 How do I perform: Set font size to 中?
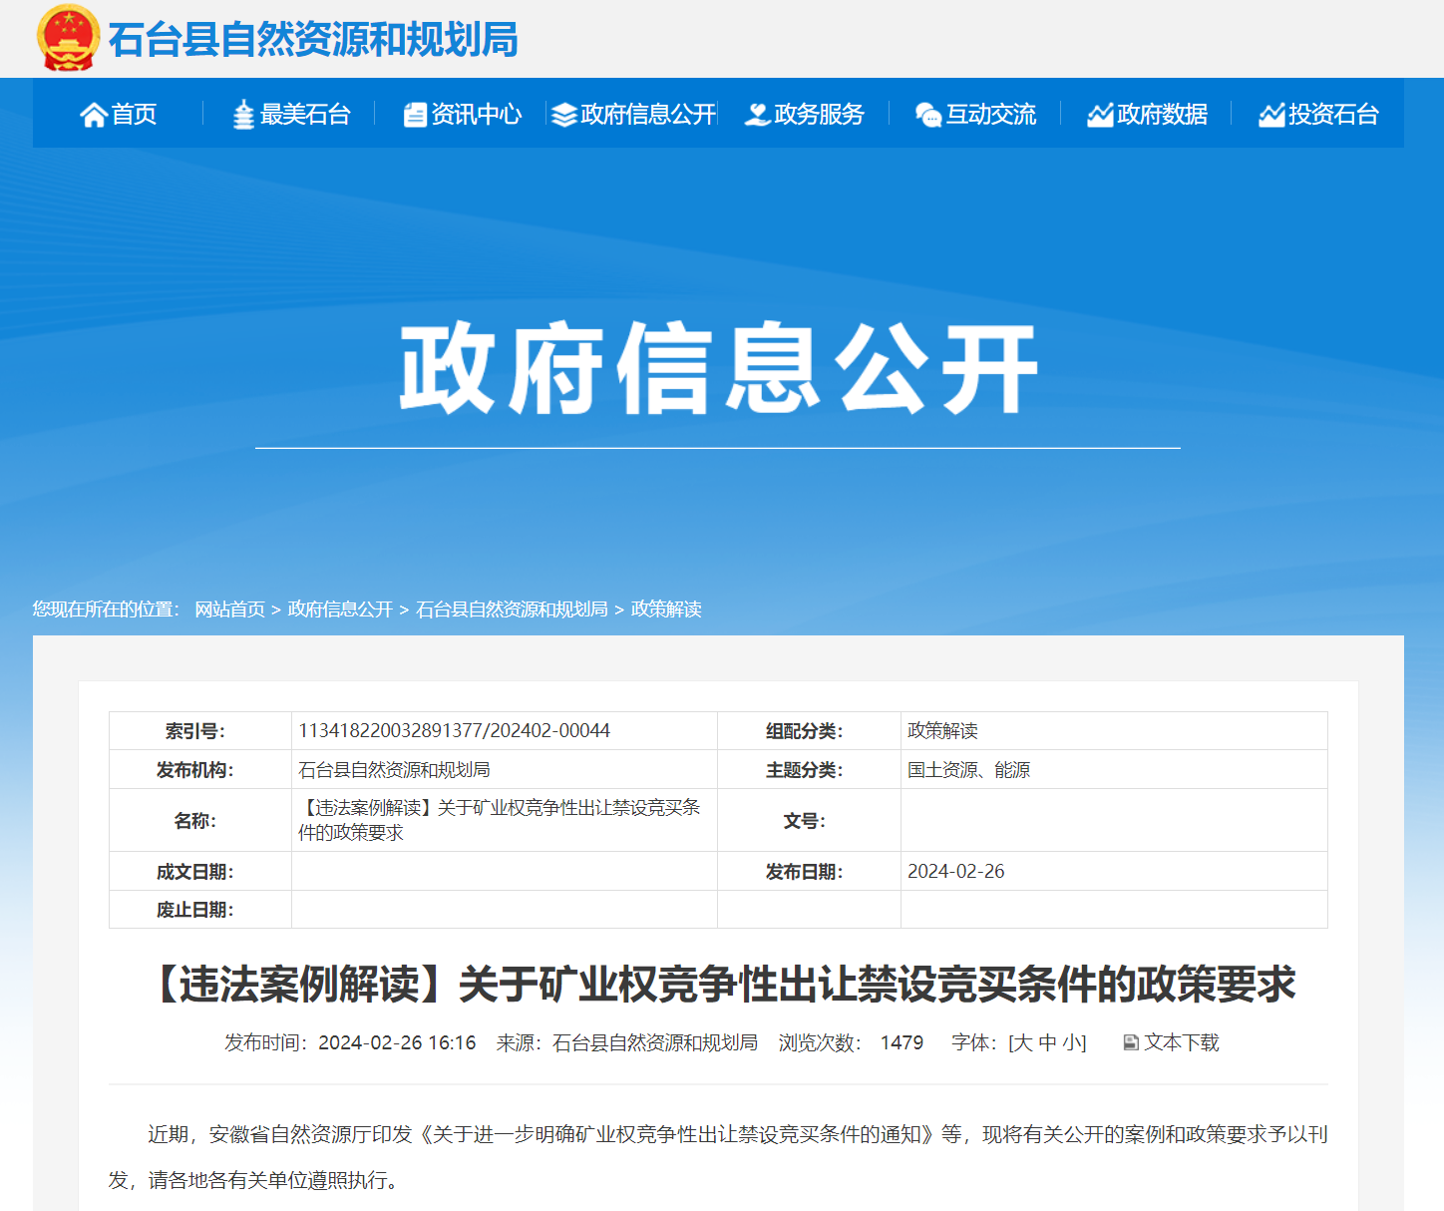point(1047,1042)
